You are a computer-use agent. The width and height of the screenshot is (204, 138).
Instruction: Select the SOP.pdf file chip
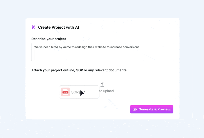79,92
